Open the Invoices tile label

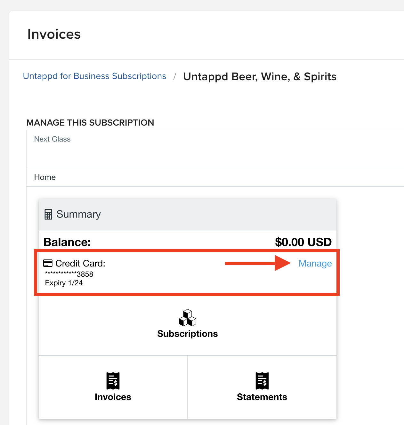[x=113, y=397]
